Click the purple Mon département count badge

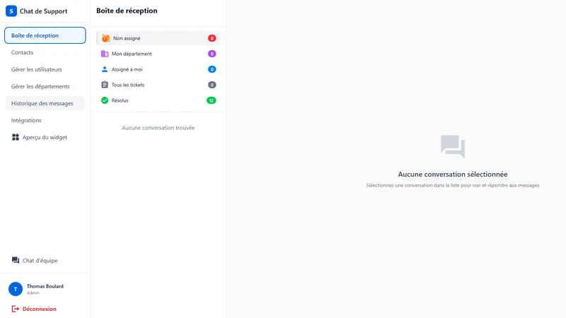(x=212, y=54)
